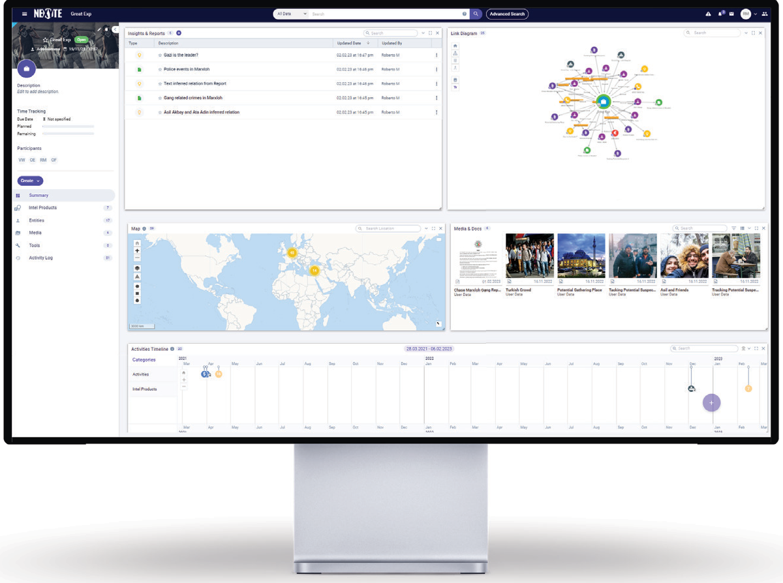Click the purple plus floating button on timeline
The height and width of the screenshot is (583, 783).
point(711,402)
